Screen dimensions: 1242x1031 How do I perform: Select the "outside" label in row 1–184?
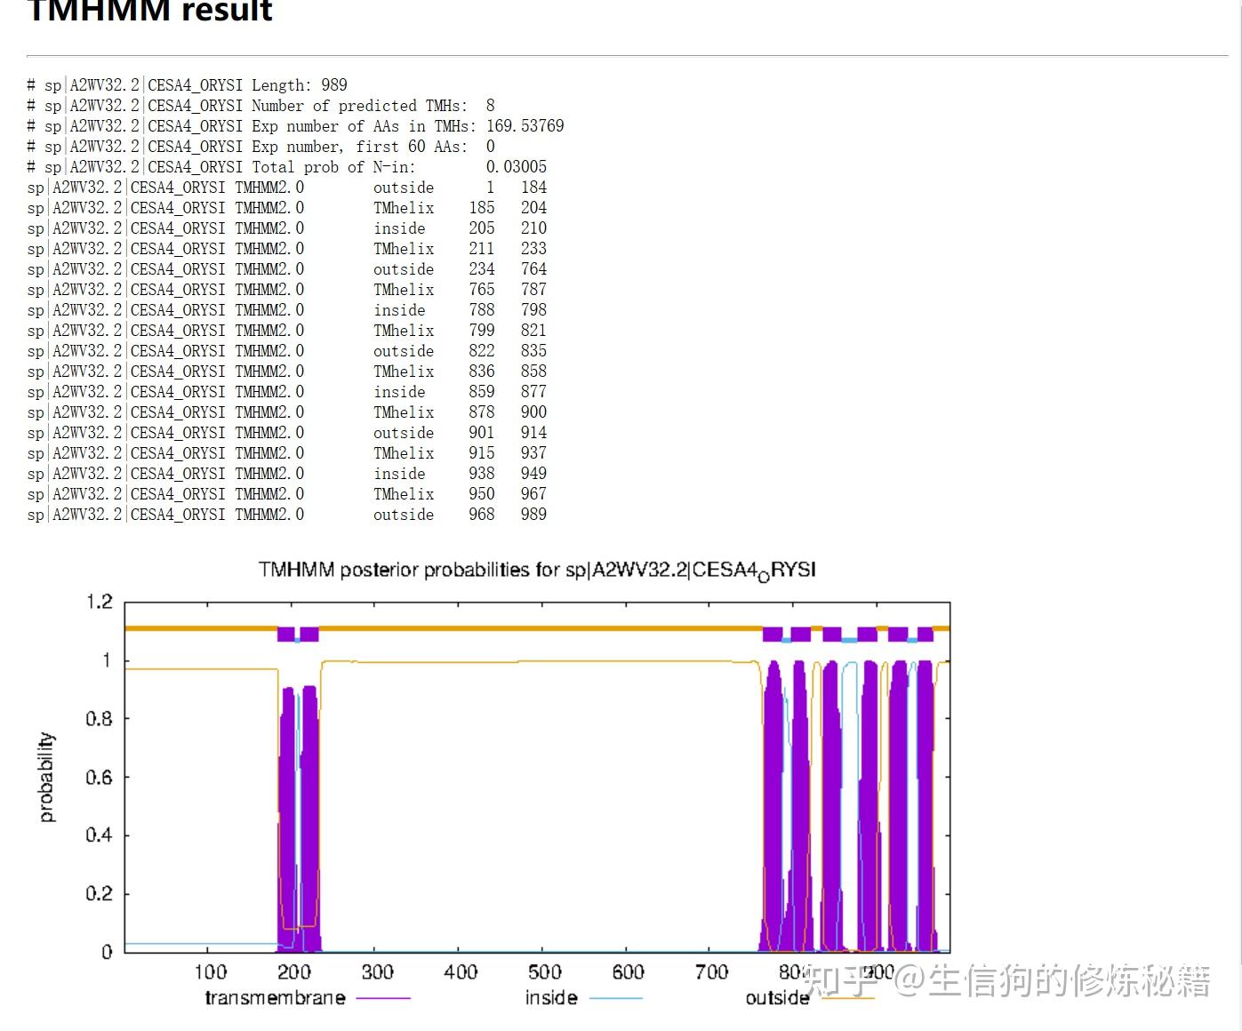pos(404,188)
